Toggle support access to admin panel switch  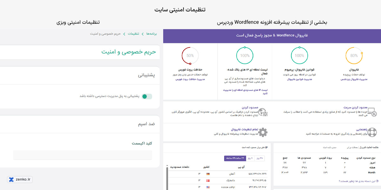pos(147,96)
